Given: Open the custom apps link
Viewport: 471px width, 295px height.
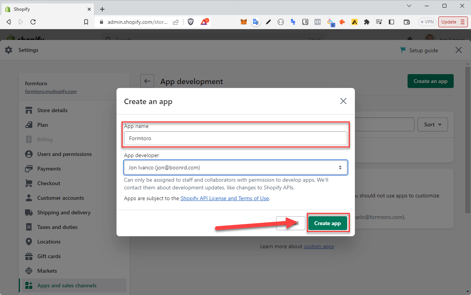Looking at the screenshot, I should (x=319, y=246).
